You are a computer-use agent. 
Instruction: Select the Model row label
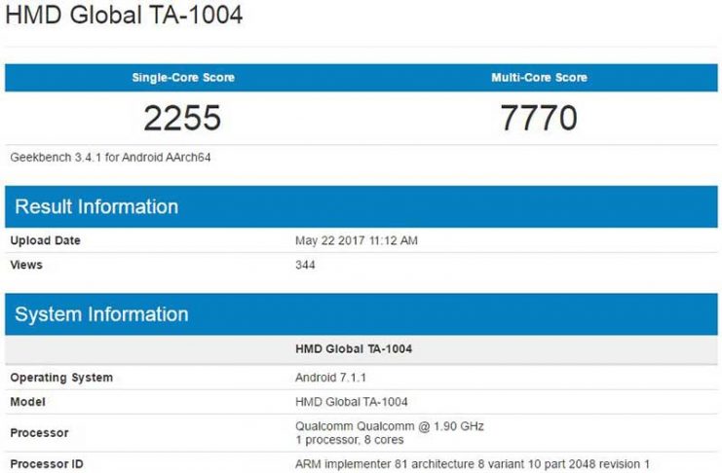pyautogui.click(x=27, y=402)
